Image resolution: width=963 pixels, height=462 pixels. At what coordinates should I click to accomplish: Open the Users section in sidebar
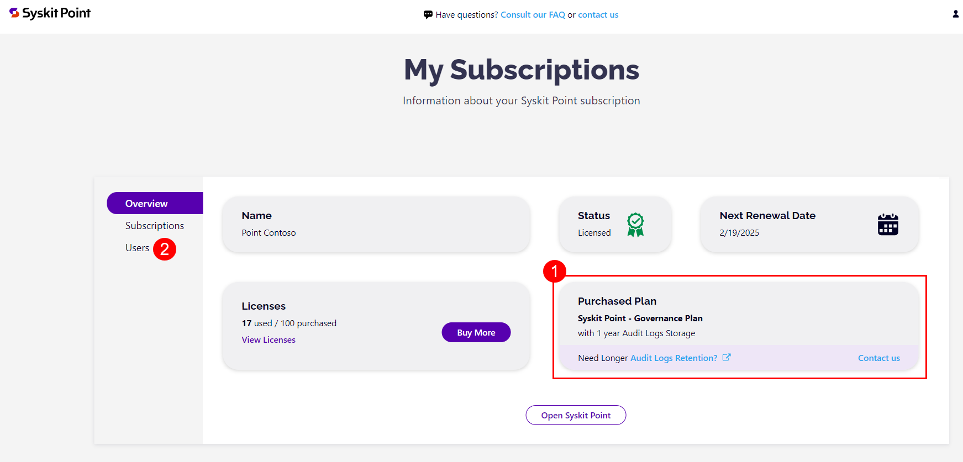[138, 248]
